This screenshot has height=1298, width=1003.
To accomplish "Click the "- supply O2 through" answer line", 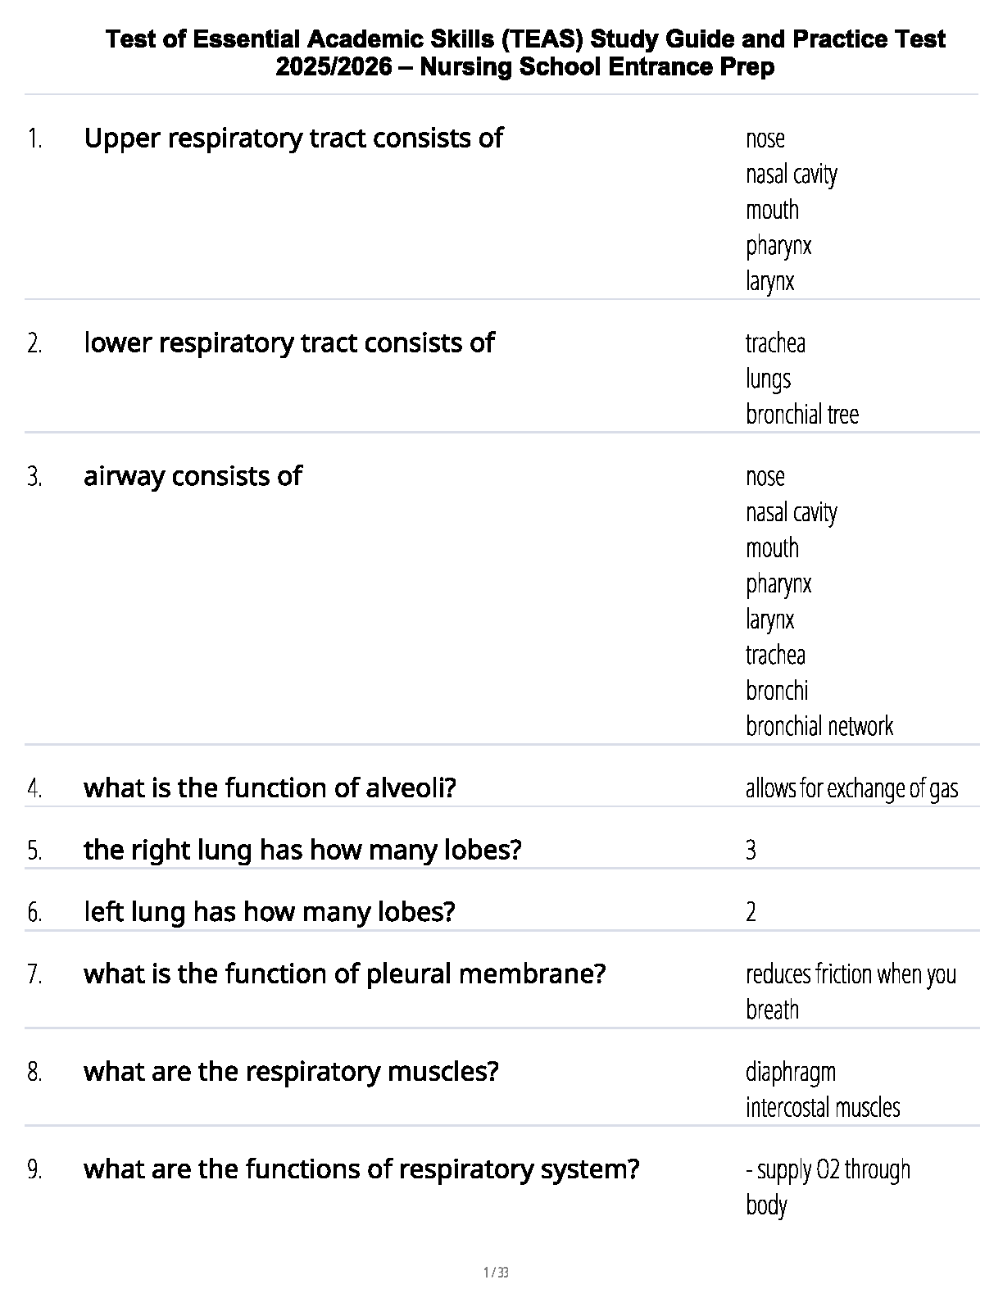I will click(828, 1169).
